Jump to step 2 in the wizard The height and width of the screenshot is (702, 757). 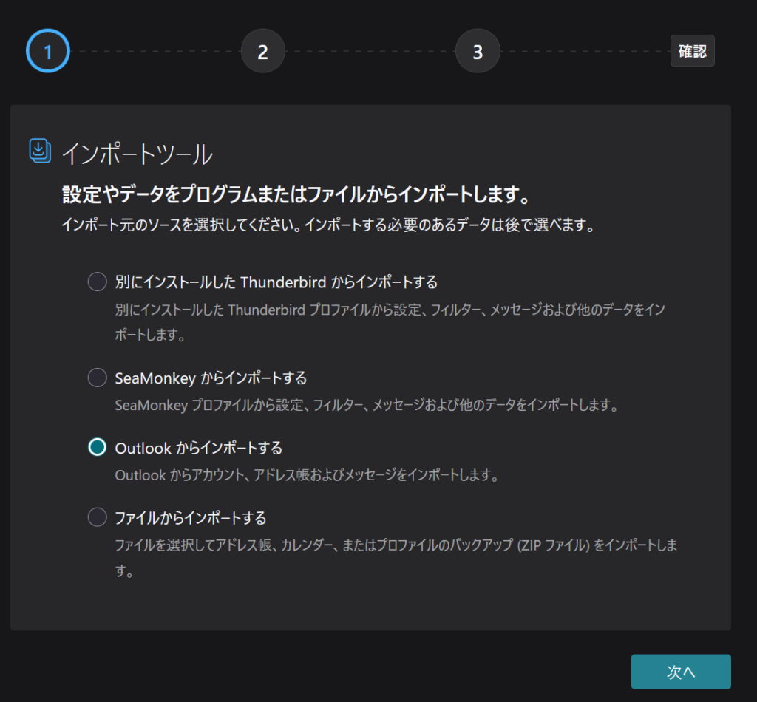(262, 52)
